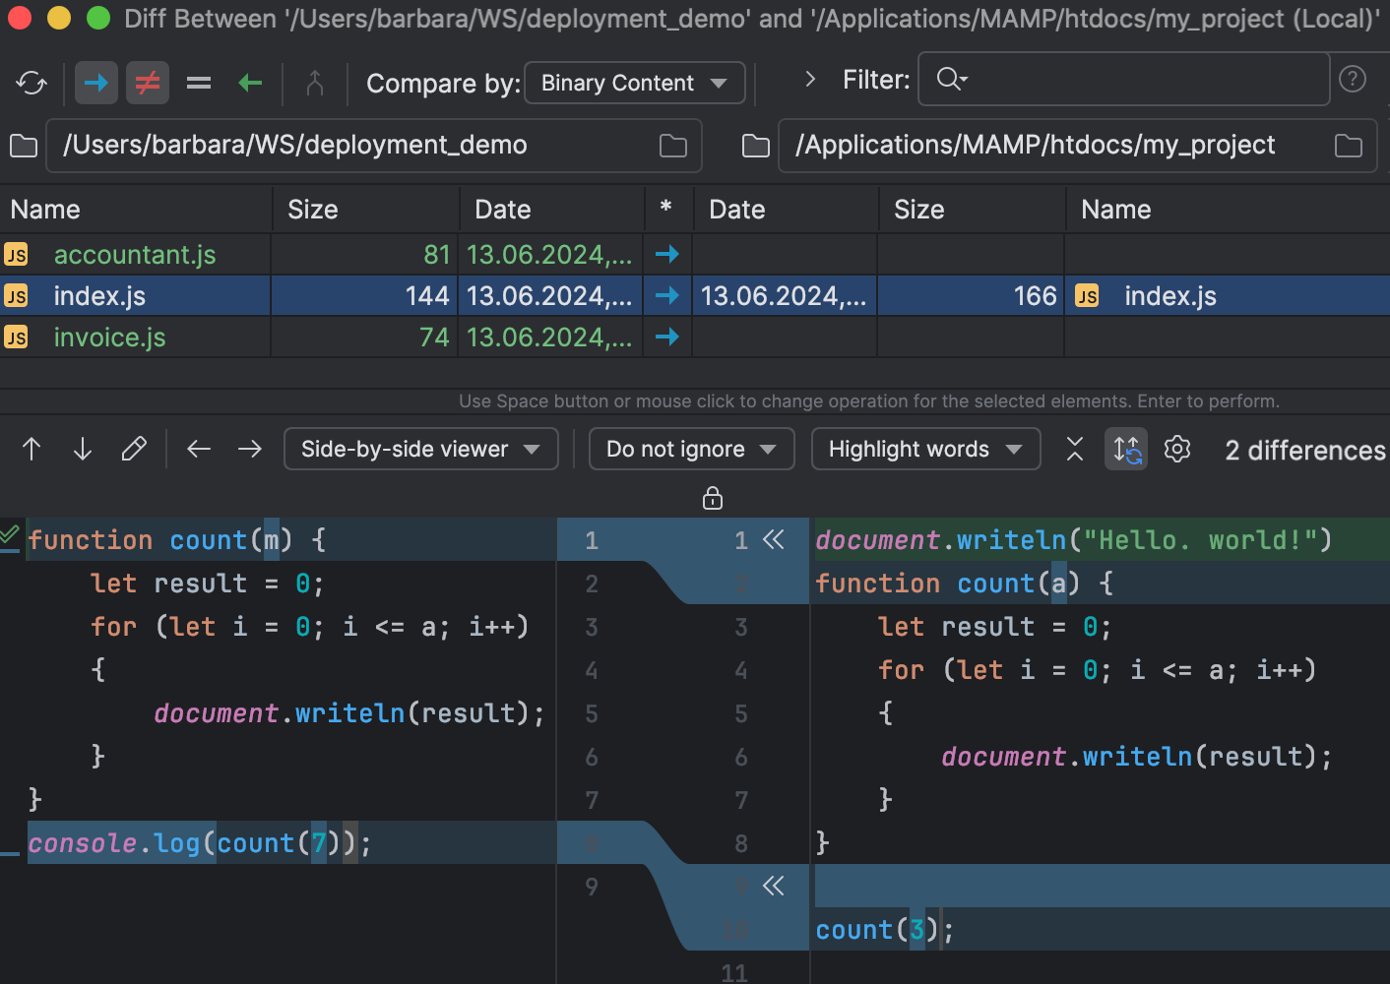Toggle show new files on left filter
Screen dimensions: 1390x984
click(x=96, y=84)
